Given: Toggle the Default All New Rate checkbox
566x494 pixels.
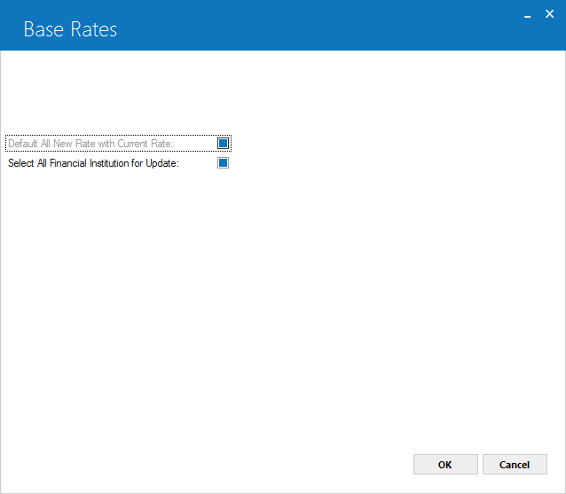Looking at the screenshot, I should (223, 144).
